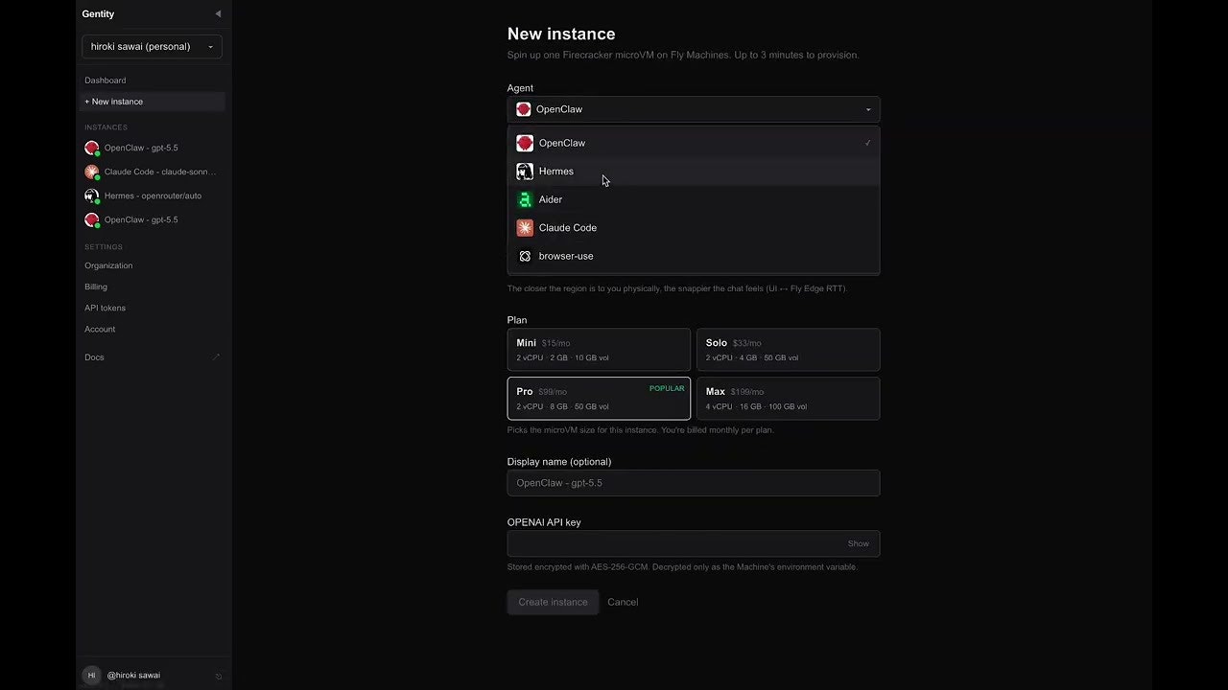This screenshot has height=690, width=1228.
Task: Click the small icon beside @hiroki sawai
Action: (219, 676)
